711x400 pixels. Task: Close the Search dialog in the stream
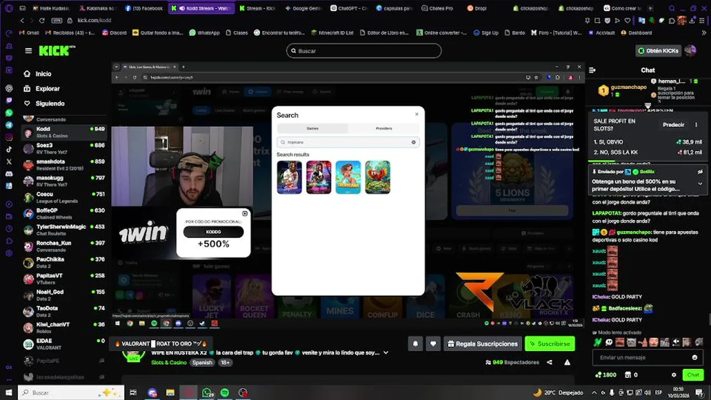[417, 114]
